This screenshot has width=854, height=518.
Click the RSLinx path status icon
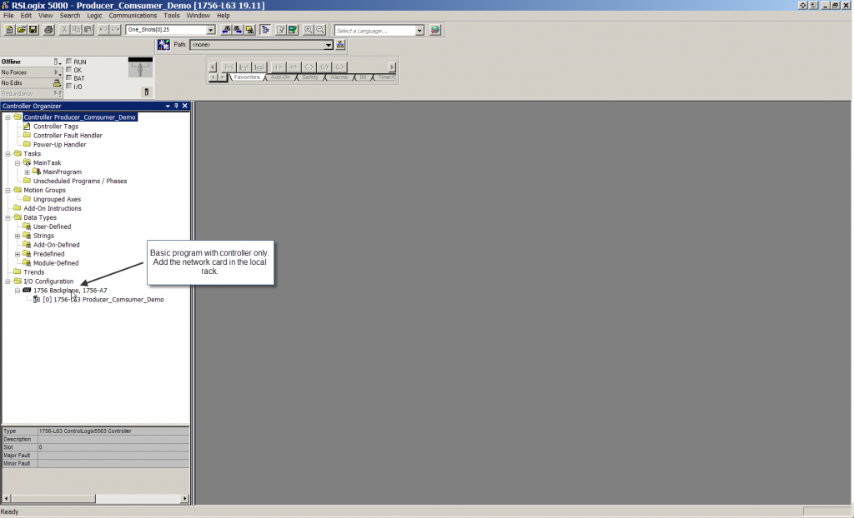163,45
